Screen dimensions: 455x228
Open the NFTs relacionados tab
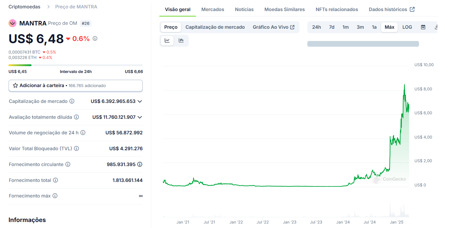[x=337, y=10]
